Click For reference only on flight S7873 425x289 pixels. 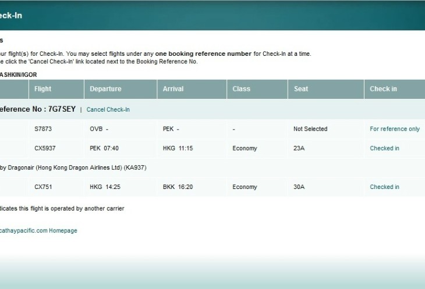coord(394,129)
